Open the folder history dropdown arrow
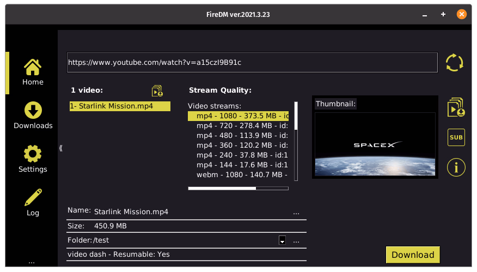 point(282,240)
